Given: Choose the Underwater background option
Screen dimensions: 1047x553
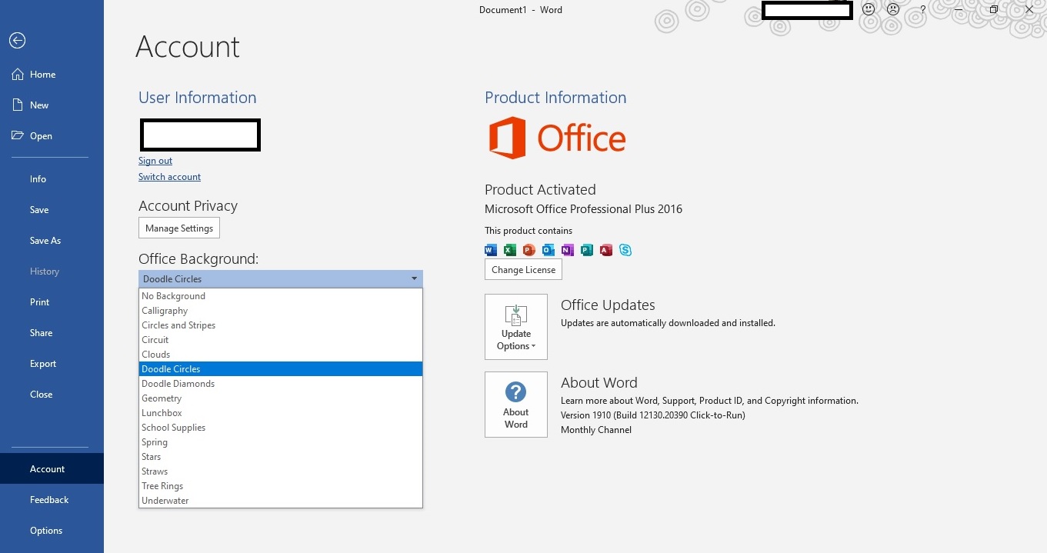Looking at the screenshot, I should coord(281,501).
